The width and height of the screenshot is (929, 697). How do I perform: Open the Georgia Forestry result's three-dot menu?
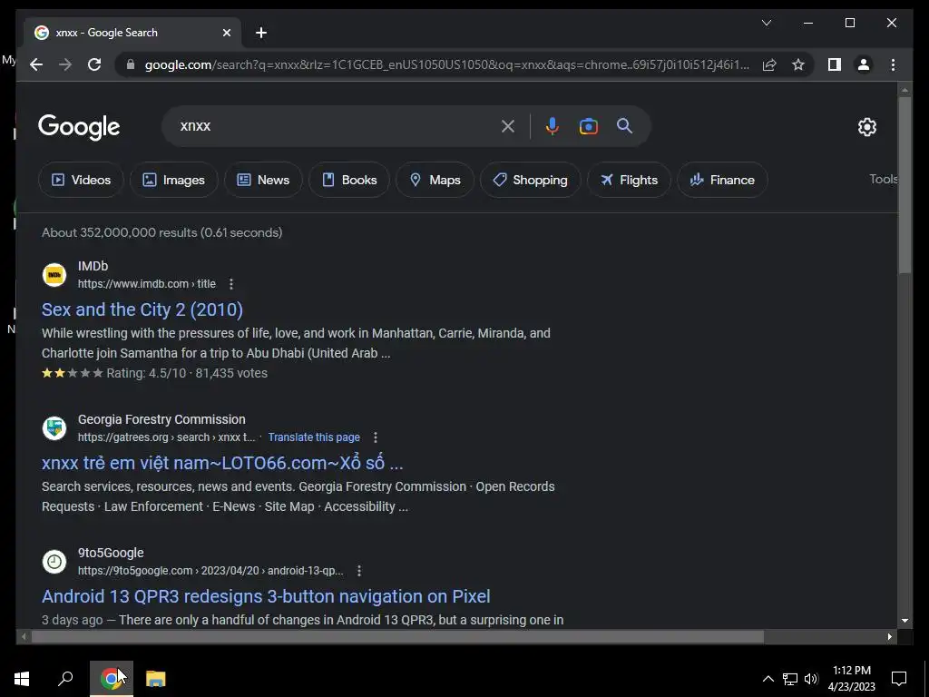375,437
